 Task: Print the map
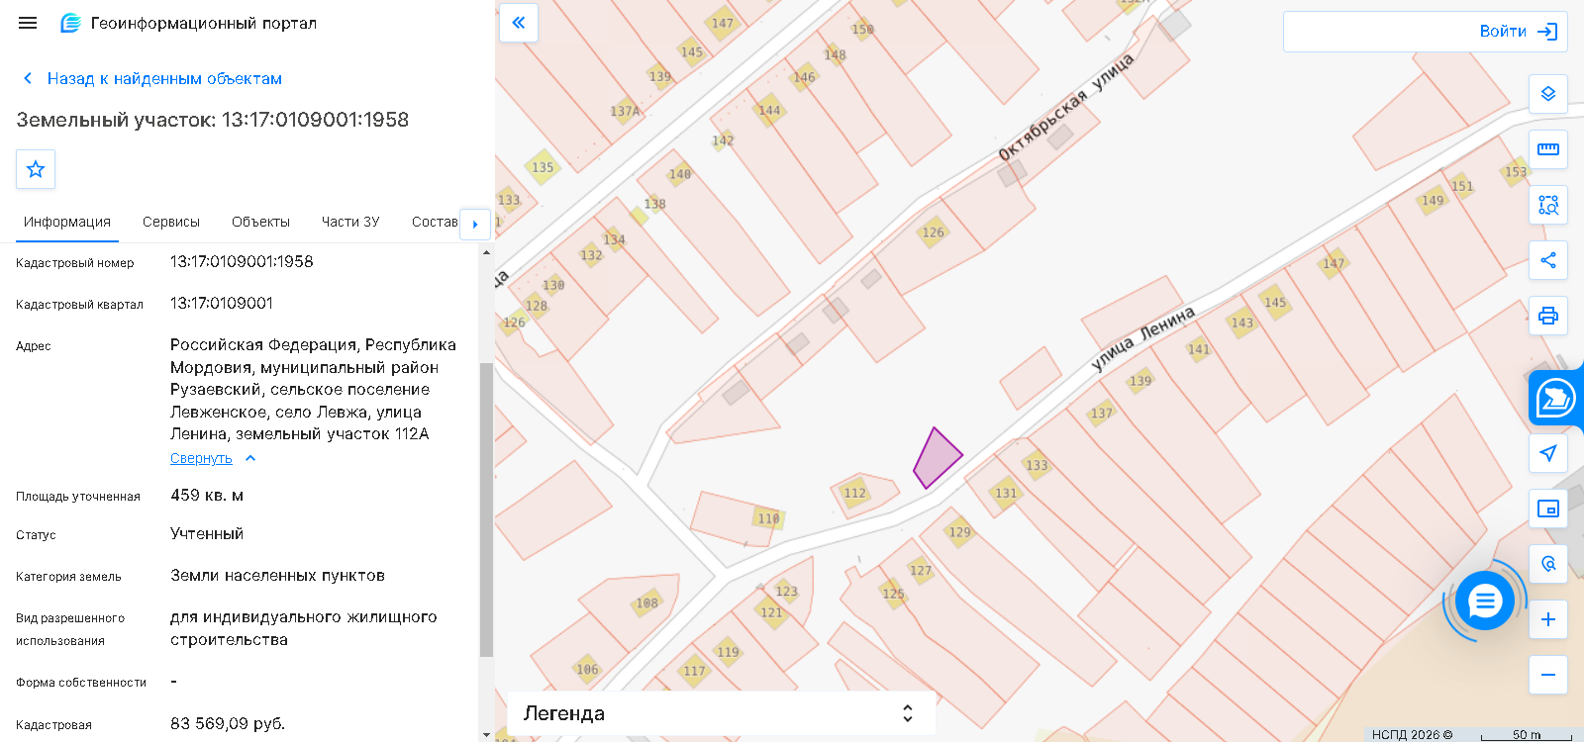coord(1548,316)
